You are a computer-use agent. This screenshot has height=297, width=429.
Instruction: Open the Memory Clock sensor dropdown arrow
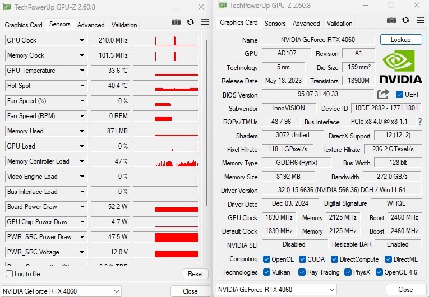pyautogui.click(x=82, y=55)
